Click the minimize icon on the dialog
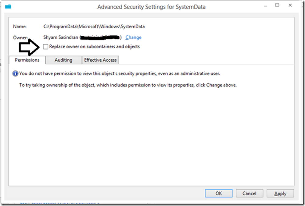Screen dimensions: 305x206 point(265,5)
